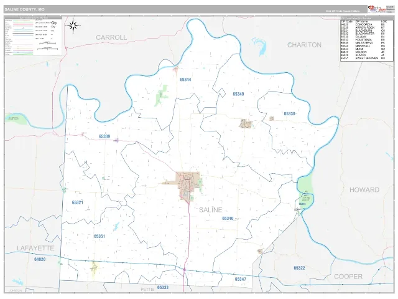
Task: Click the ZIP Name column header in index
Action: 361,21
